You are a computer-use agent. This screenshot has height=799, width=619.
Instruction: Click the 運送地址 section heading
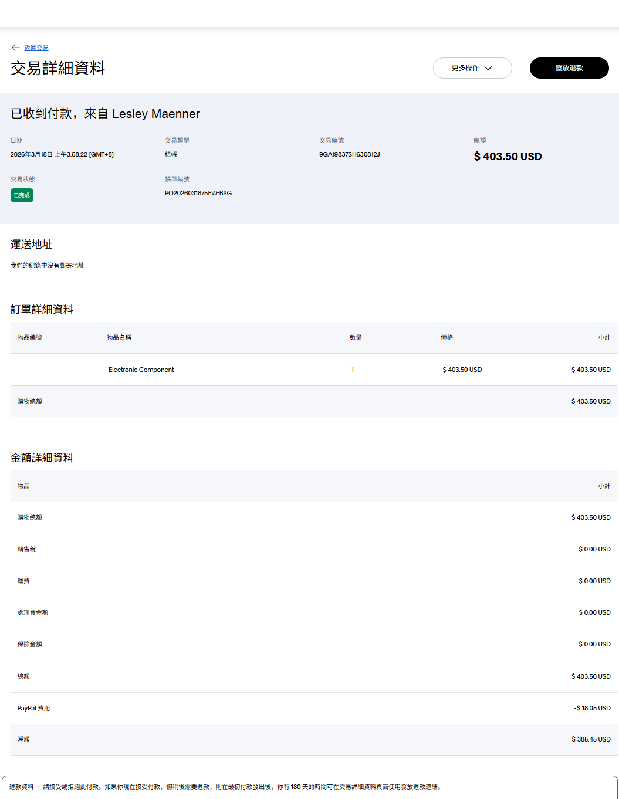32,245
